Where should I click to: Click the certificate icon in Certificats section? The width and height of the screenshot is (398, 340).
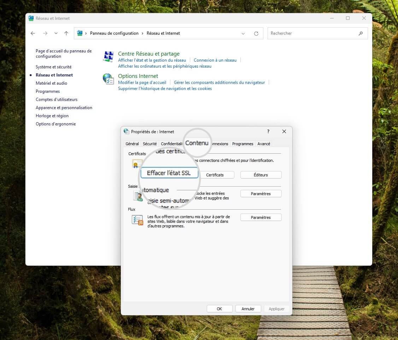click(137, 164)
